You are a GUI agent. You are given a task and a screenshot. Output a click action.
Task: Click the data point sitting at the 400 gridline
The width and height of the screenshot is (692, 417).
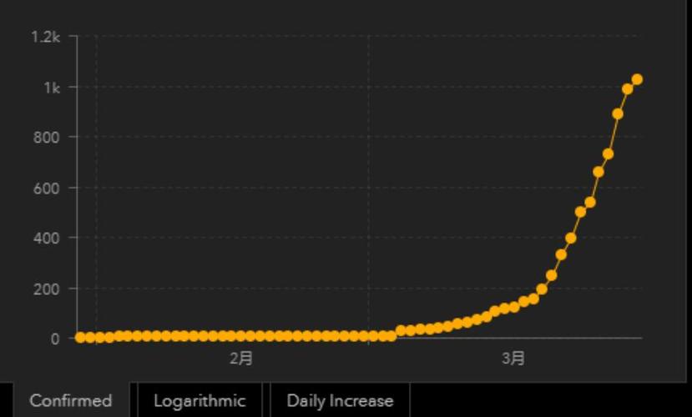pos(571,239)
